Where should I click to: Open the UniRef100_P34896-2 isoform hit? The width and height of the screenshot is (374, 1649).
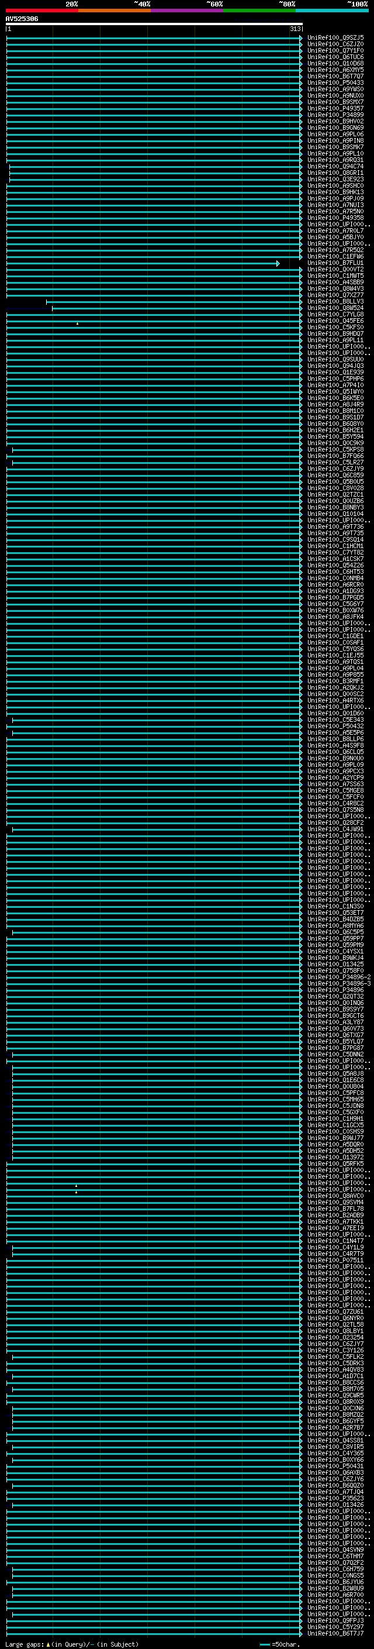340,977
